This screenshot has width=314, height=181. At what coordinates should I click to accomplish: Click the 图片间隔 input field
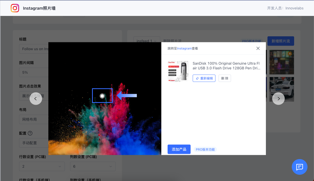tap(34, 72)
